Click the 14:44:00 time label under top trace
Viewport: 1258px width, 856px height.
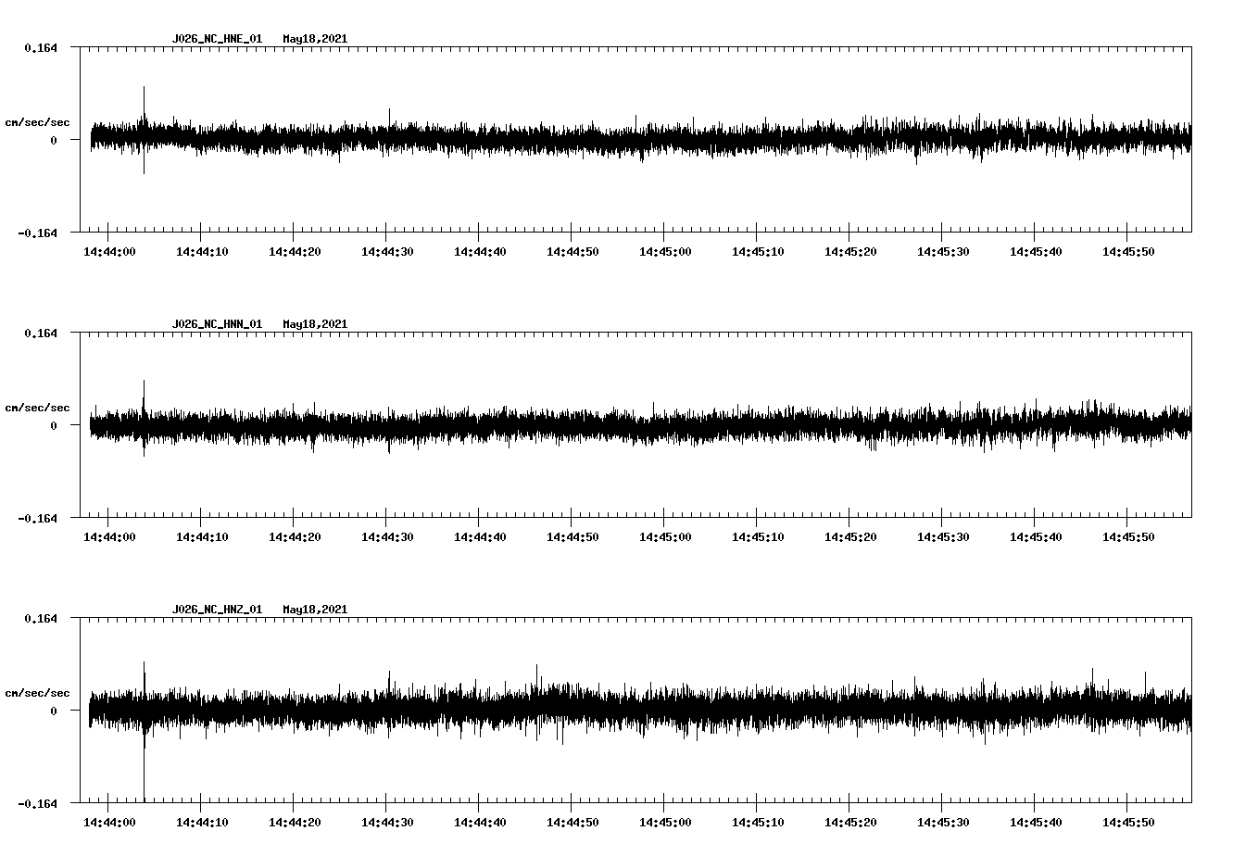tap(111, 249)
